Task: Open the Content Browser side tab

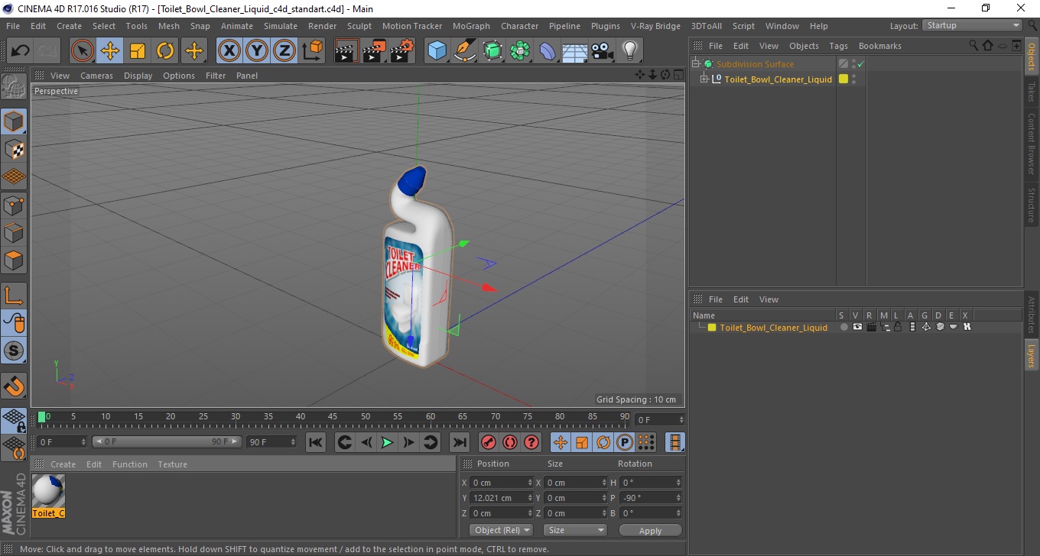Action: 1032,144
